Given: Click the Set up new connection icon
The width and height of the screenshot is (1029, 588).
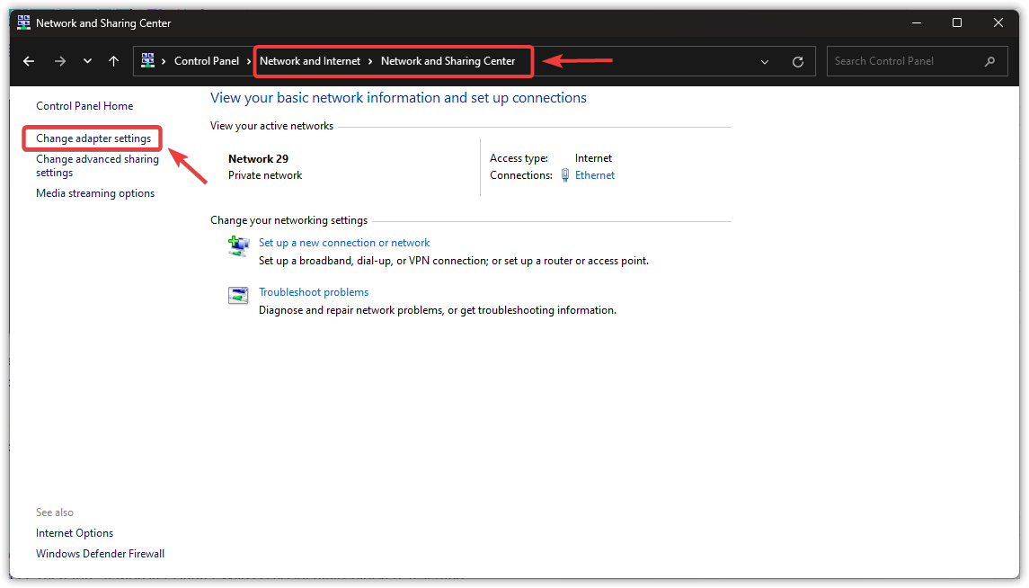Looking at the screenshot, I should (238, 246).
